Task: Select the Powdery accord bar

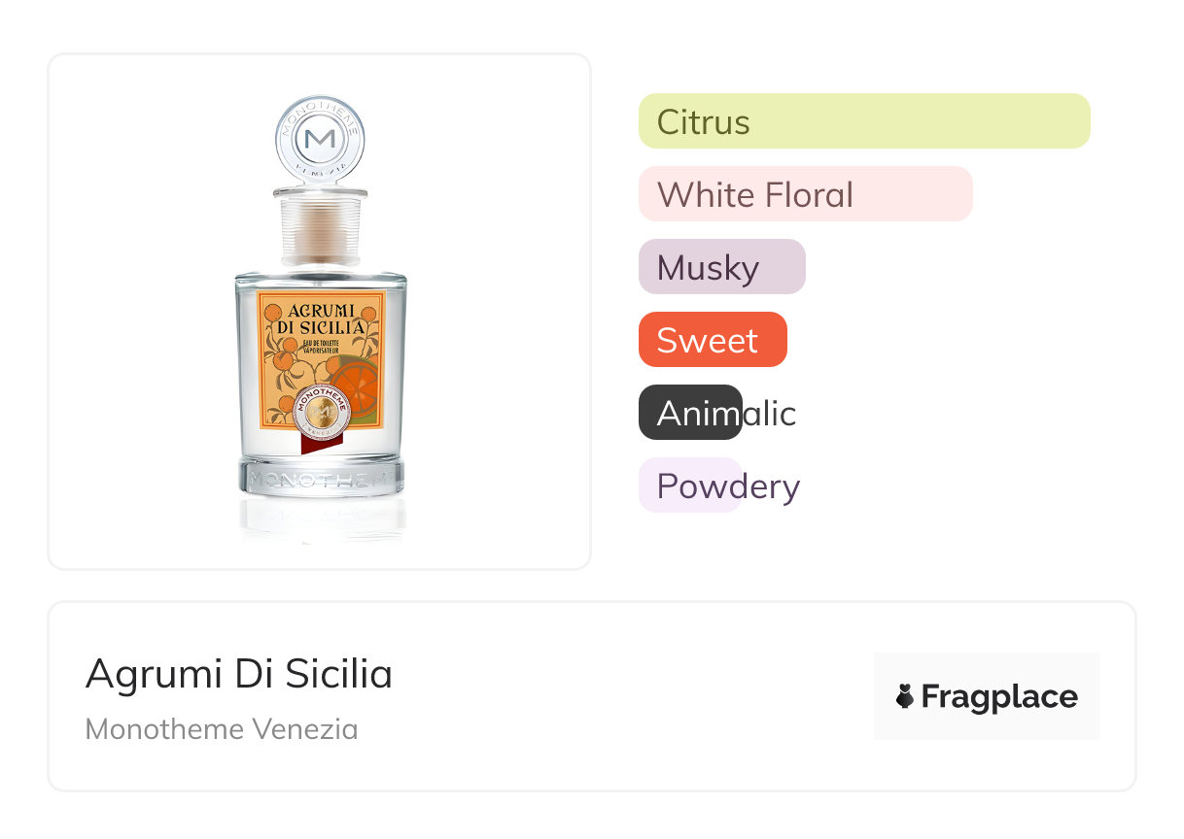Action: tap(690, 486)
